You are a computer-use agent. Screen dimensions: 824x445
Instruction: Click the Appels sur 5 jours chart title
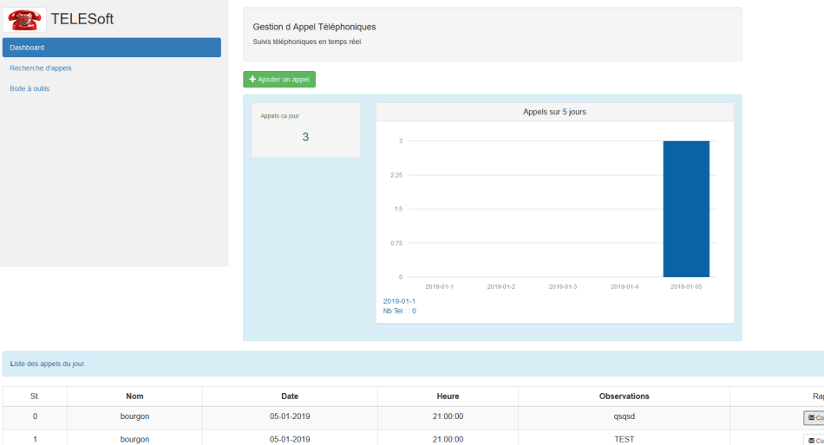(554, 113)
